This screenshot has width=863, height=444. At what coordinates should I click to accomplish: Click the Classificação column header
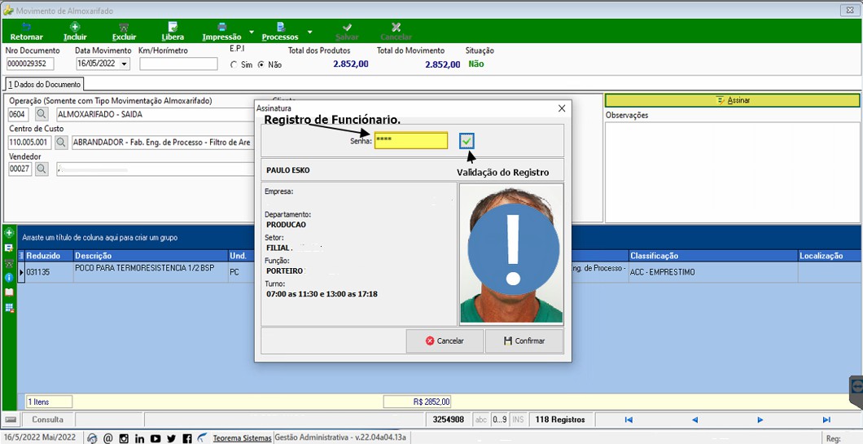pos(713,256)
